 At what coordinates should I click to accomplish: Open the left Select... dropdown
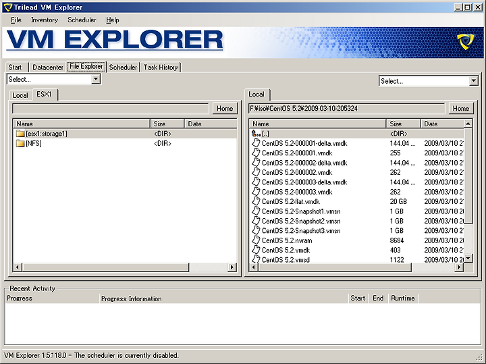pos(96,79)
